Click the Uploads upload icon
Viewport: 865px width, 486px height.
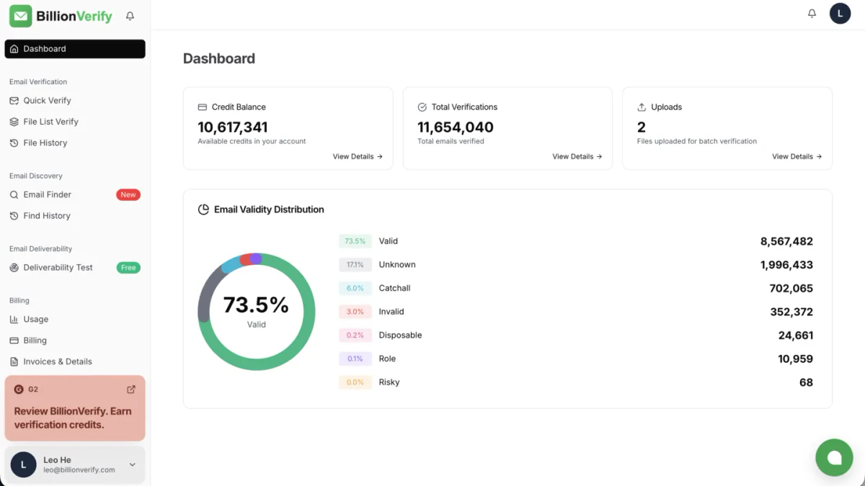point(642,107)
